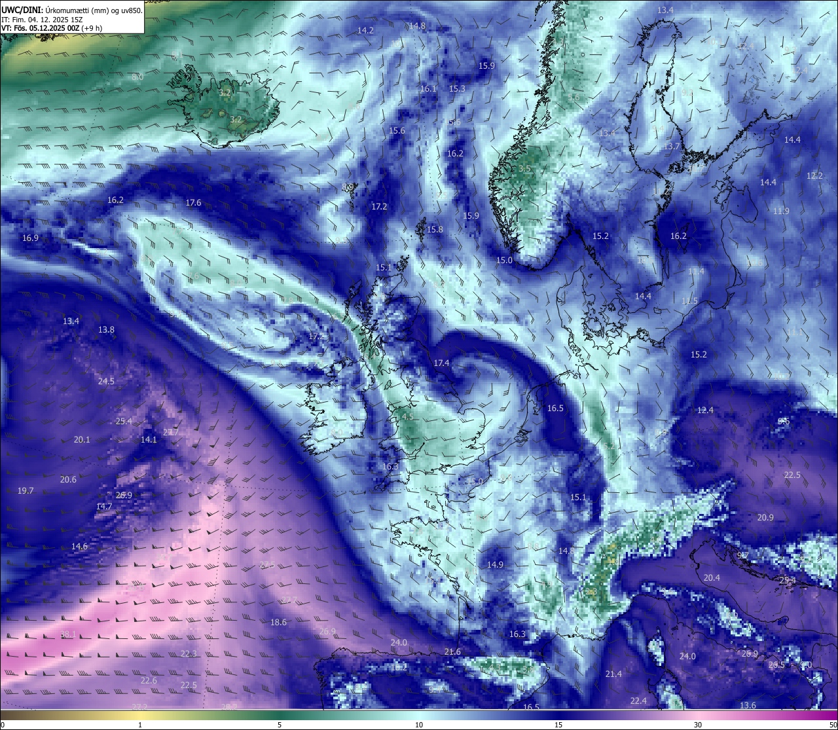Click the 14.2 value on the map

point(365,31)
